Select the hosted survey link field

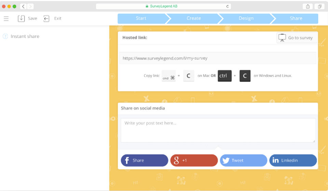(218, 58)
